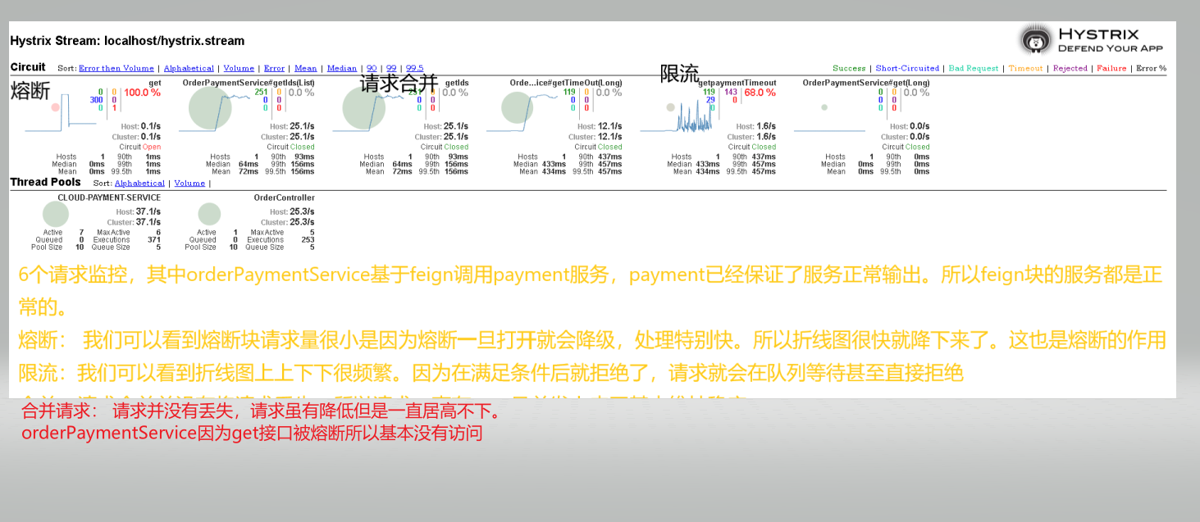Viewport: 1200px width, 522px height.
Task: Sort circuits by Volume link
Action: coord(239,69)
